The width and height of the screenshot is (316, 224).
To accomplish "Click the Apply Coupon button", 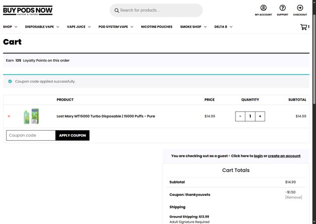I will point(73,135).
